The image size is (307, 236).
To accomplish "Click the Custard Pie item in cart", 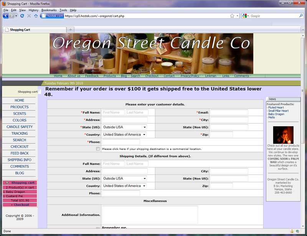I will 20,196.
